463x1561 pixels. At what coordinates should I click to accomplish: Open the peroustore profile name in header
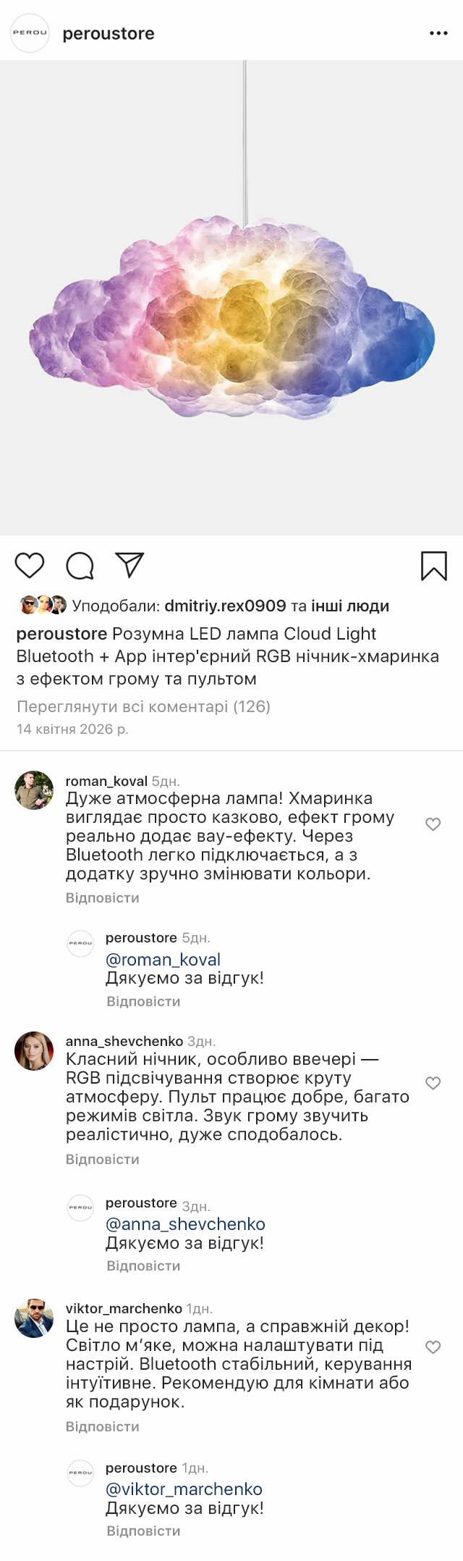(x=109, y=33)
